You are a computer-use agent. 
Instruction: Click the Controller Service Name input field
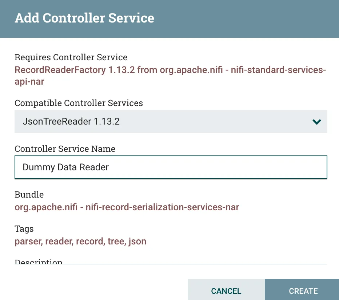171,167
